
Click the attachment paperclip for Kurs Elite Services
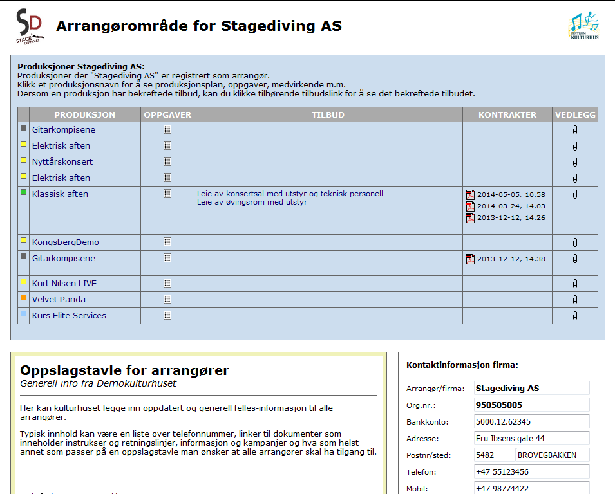pyautogui.click(x=575, y=316)
